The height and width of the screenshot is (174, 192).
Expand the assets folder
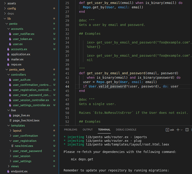tap(5, 3)
